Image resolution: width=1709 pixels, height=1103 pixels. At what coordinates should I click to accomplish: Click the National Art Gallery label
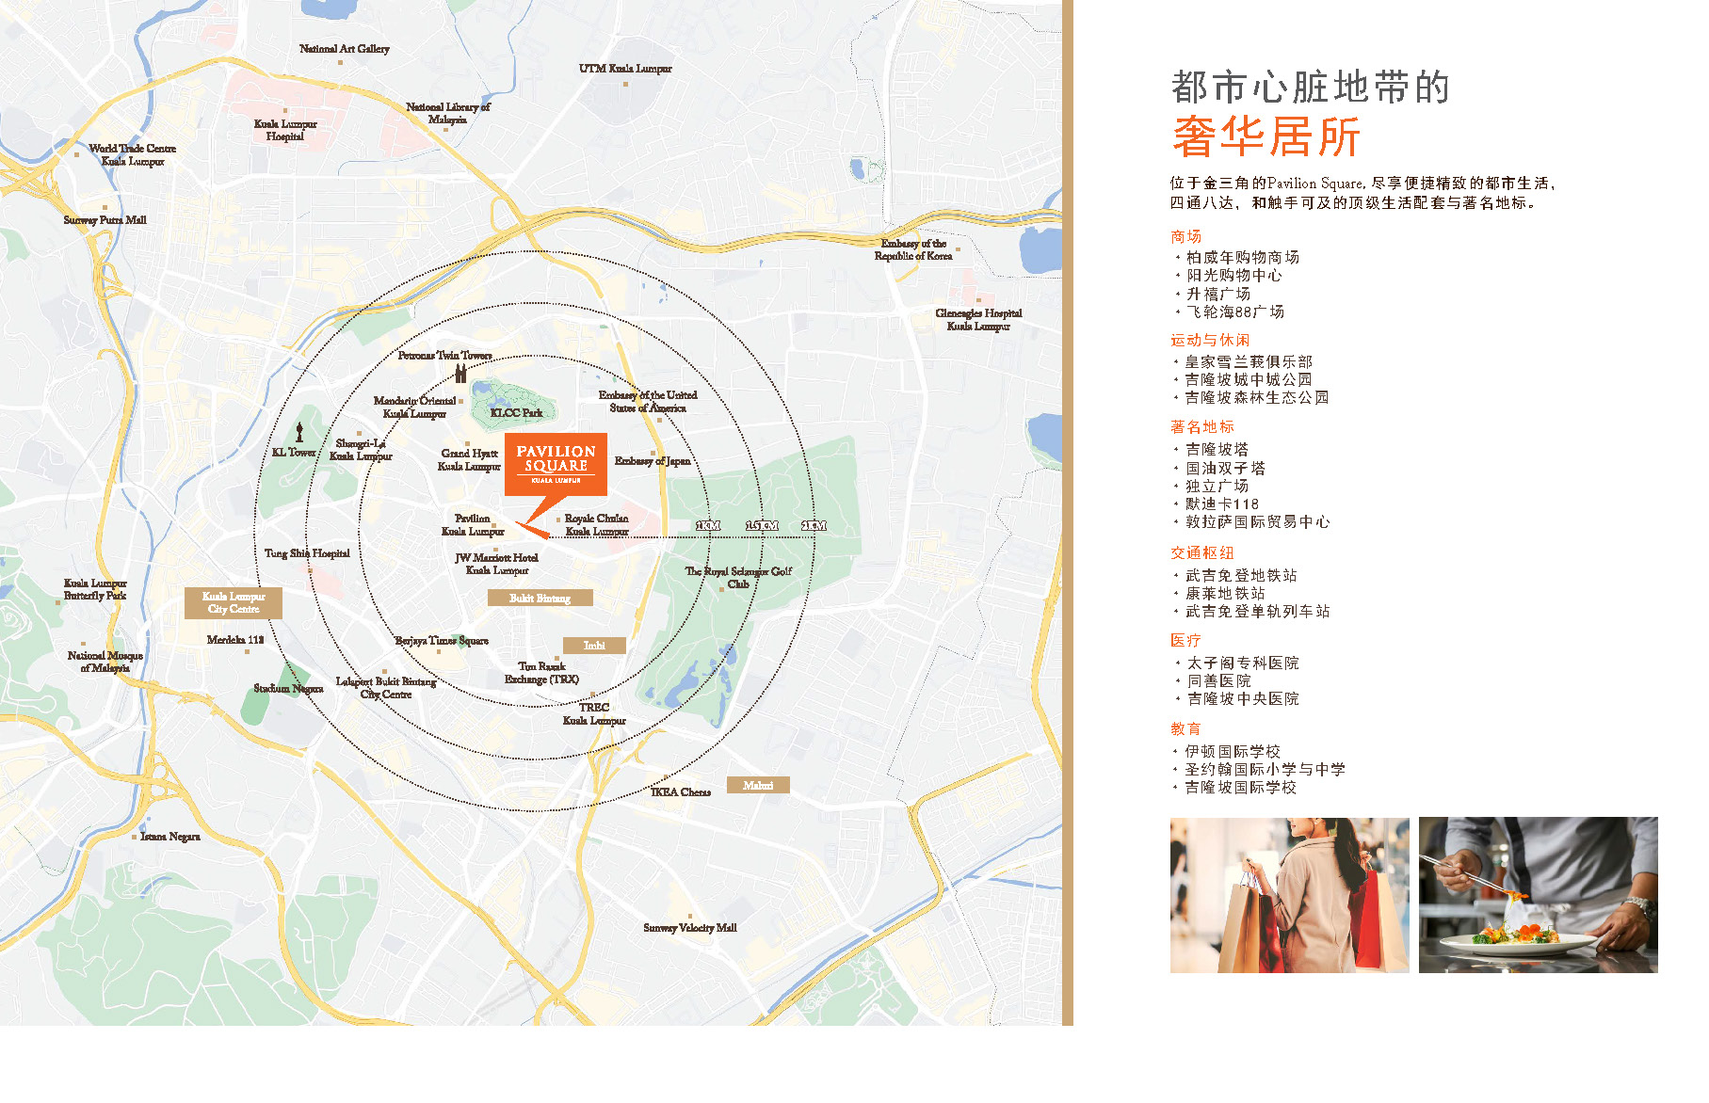tap(344, 49)
